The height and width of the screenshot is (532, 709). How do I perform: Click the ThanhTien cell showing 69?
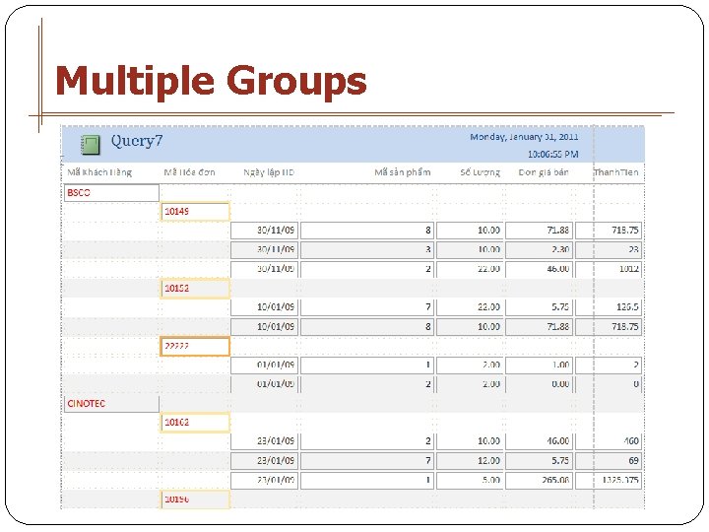pyautogui.click(x=609, y=461)
